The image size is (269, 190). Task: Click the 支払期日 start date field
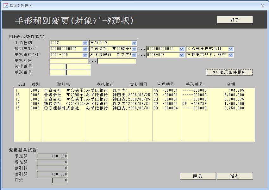pos(69,61)
